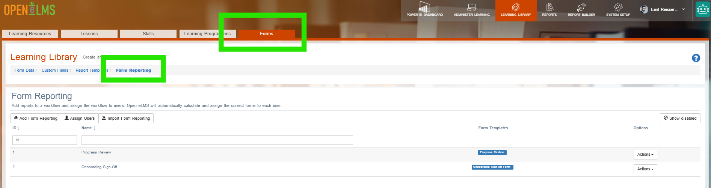Click Emil Reisser's profile avatar
Screen dimensions: 711x188
point(644,9)
